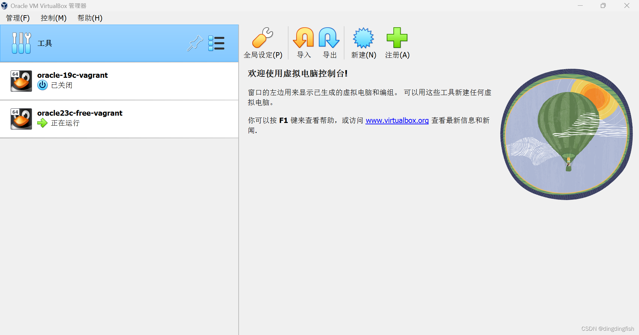Select oracle-19c-vagrant machine name
The width and height of the screenshot is (639, 335).
[x=73, y=75]
